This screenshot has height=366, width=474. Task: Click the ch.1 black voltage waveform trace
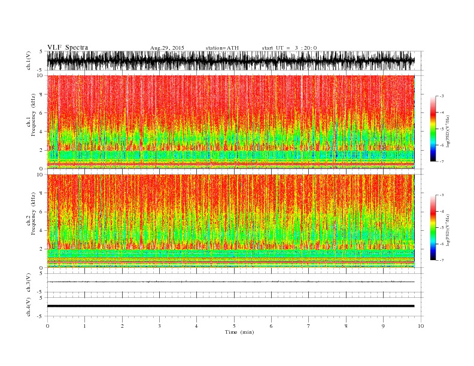pyautogui.click(x=230, y=60)
